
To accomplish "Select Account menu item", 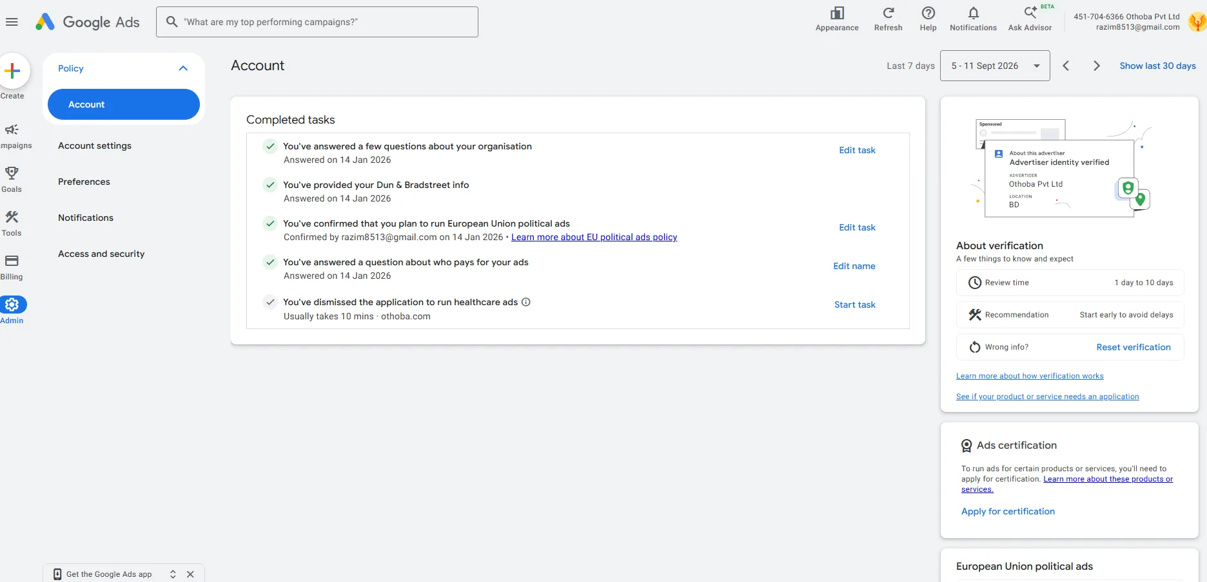I will pos(124,104).
